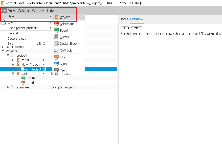Toggle the test project open indicator dot
Image resolution: width=222 pixels, height=144 pixels.
pyautogui.click(x=43, y=74)
